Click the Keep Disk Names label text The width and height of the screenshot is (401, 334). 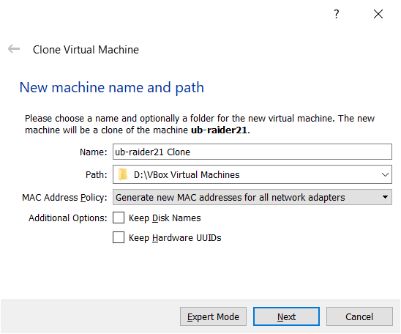(x=165, y=218)
